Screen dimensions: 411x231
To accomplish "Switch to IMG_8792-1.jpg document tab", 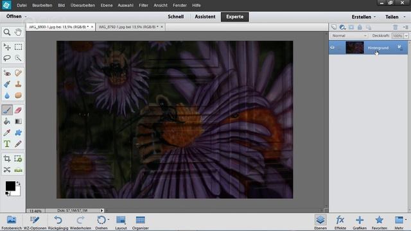I will click(128, 27).
